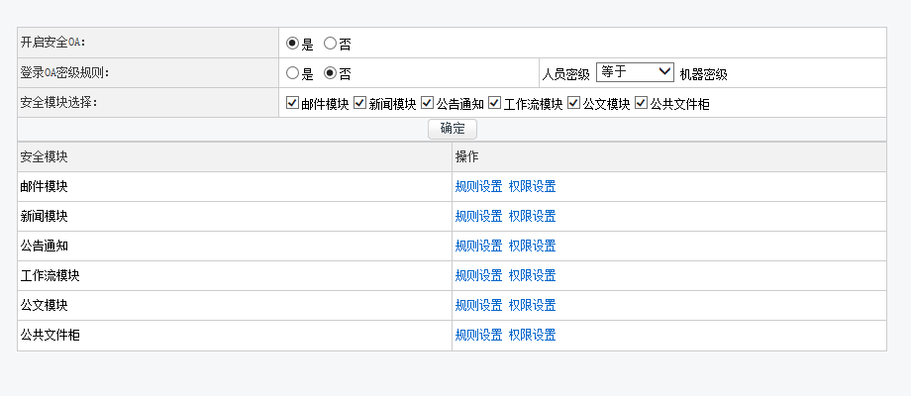Open 规则设置 for 工作流模块
The width and height of the screenshot is (911, 396).
[x=478, y=276]
